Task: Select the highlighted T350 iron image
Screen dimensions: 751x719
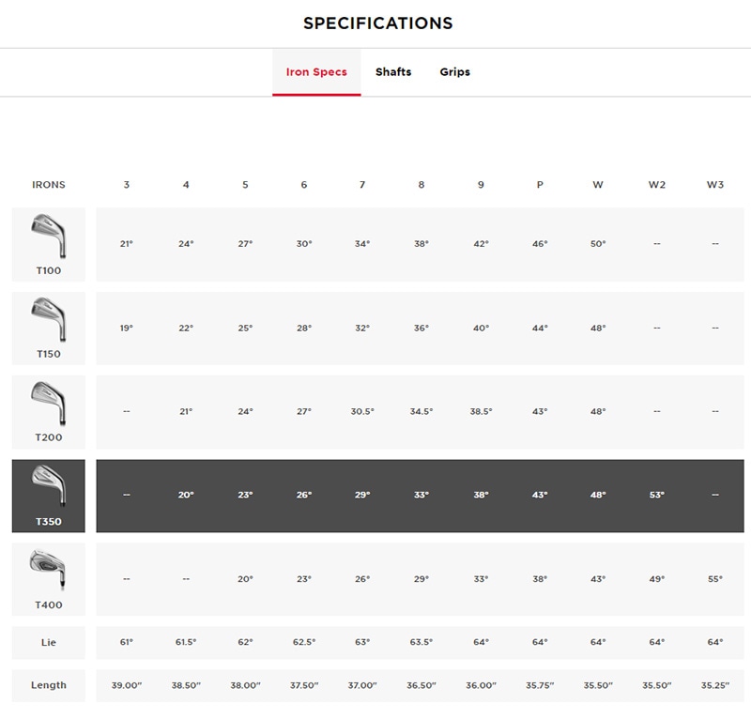Action: click(48, 487)
